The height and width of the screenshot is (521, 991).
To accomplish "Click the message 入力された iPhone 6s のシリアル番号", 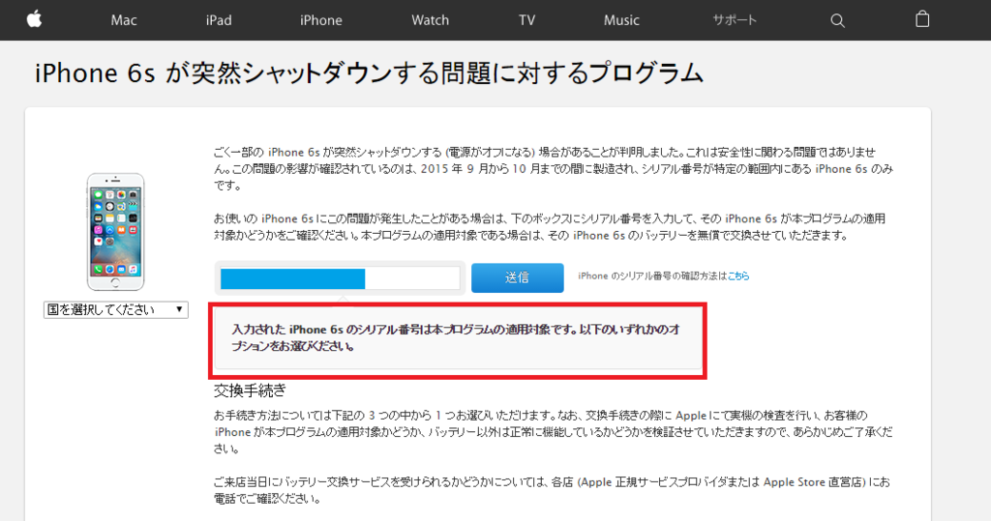I will coord(456,338).
